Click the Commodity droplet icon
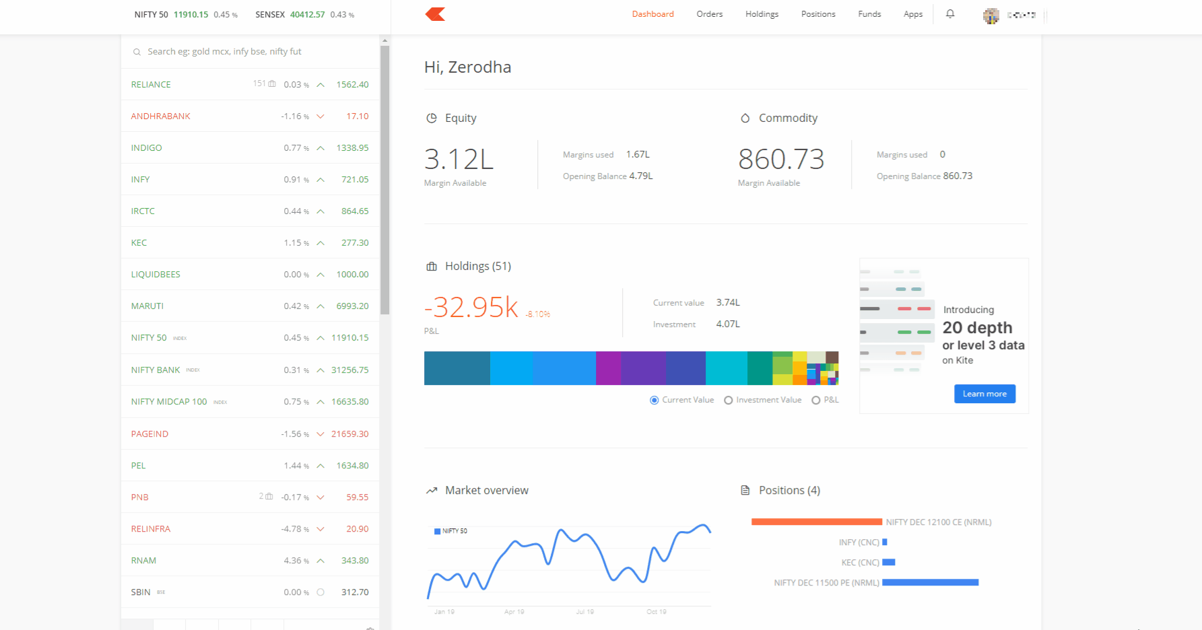The width and height of the screenshot is (1202, 630). coord(745,118)
